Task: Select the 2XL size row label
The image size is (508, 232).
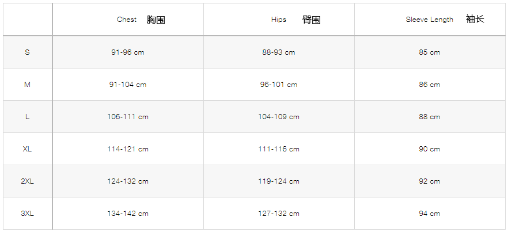Action: 27,181
